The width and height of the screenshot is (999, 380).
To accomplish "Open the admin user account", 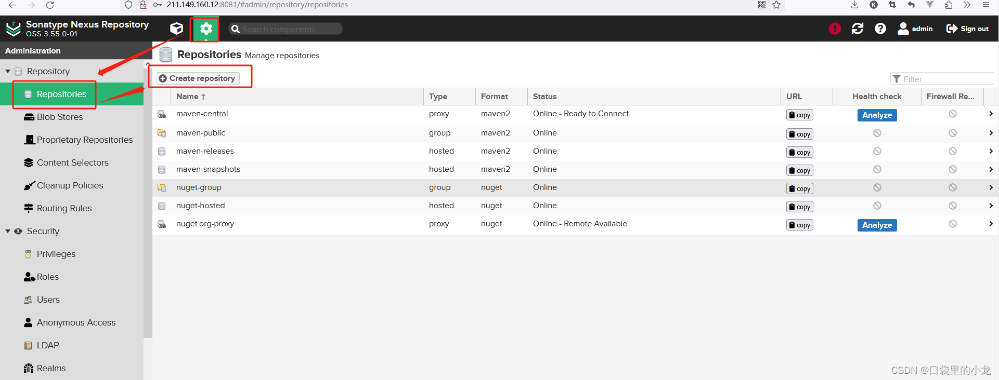I will point(915,29).
